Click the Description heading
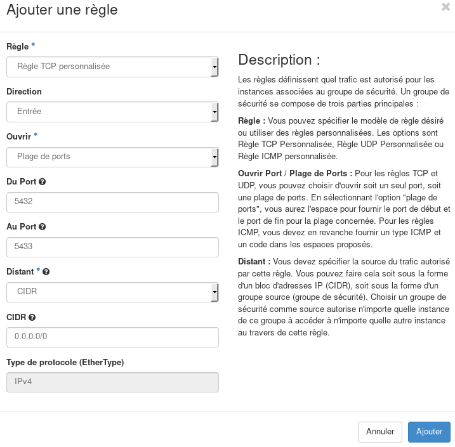Viewport: 455px width, 447px height. 279,60
